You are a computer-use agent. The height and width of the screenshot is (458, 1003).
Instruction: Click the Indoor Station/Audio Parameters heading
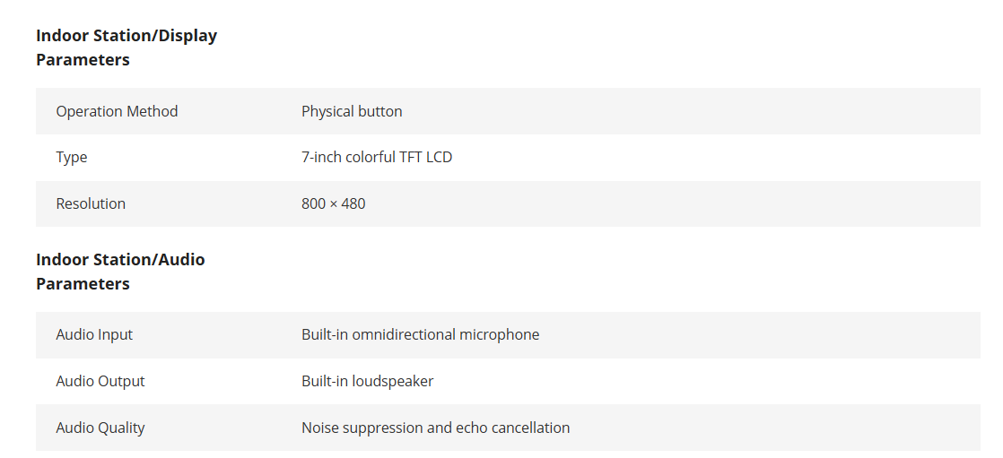(120, 272)
